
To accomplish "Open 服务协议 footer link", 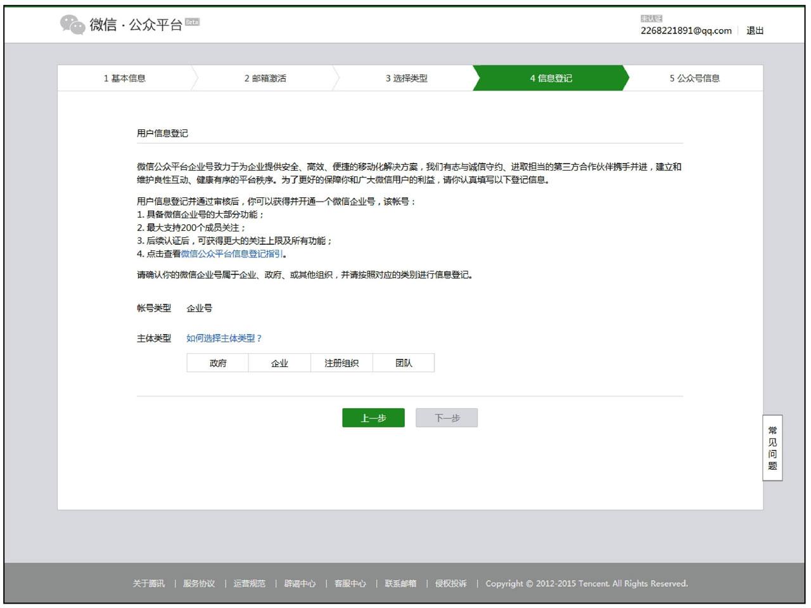I will 199,583.
